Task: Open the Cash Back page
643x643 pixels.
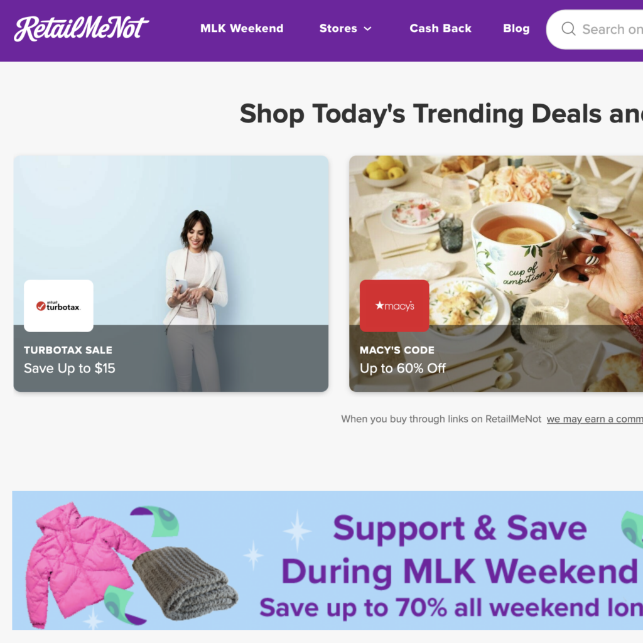Action: pos(440,28)
